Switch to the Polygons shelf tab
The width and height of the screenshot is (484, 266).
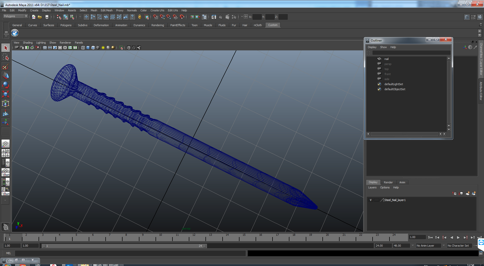click(x=66, y=25)
